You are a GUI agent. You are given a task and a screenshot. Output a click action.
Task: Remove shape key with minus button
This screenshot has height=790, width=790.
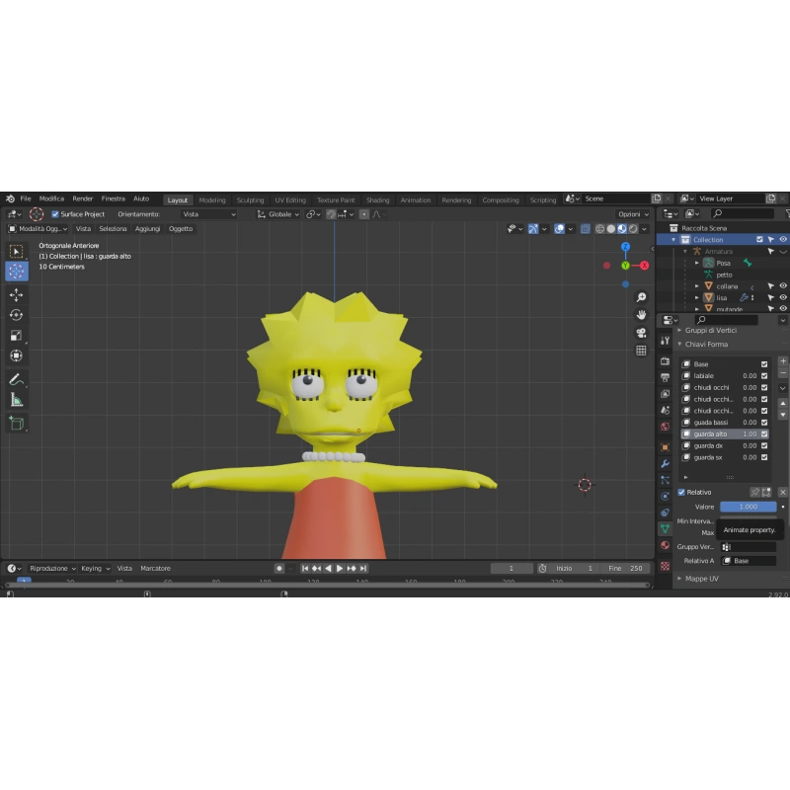click(x=783, y=373)
